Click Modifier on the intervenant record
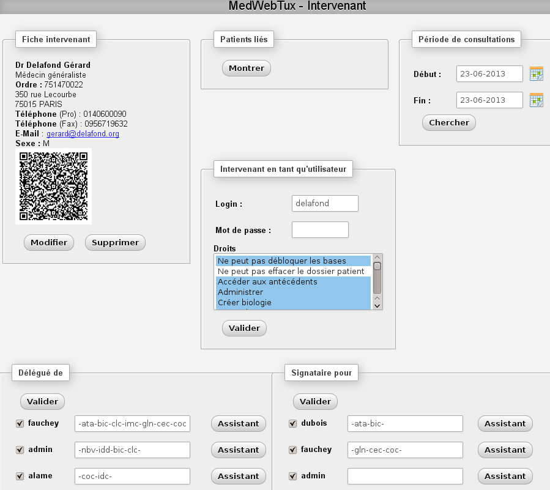 click(48, 242)
